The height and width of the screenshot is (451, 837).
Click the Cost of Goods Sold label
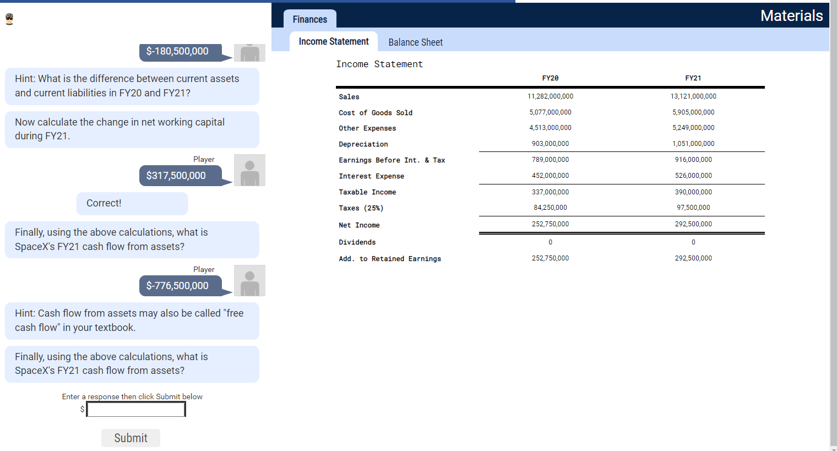[x=376, y=113]
